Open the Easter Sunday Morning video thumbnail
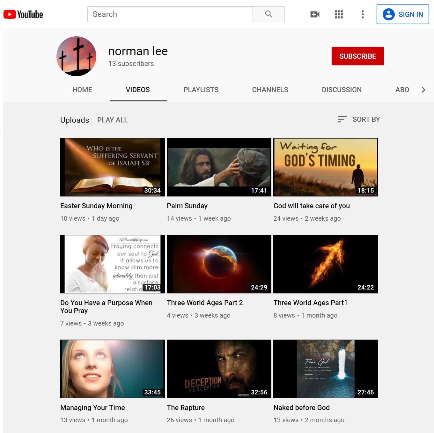The width and height of the screenshot is (434, 433). [x=113, y=167]
